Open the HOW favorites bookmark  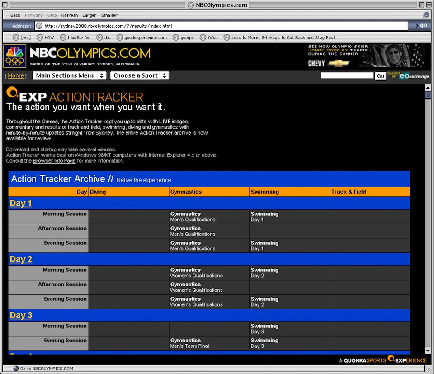(45, 37)
